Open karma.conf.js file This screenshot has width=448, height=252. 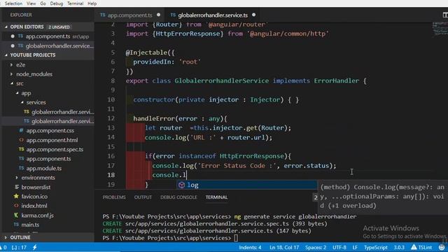pos(37,215)
